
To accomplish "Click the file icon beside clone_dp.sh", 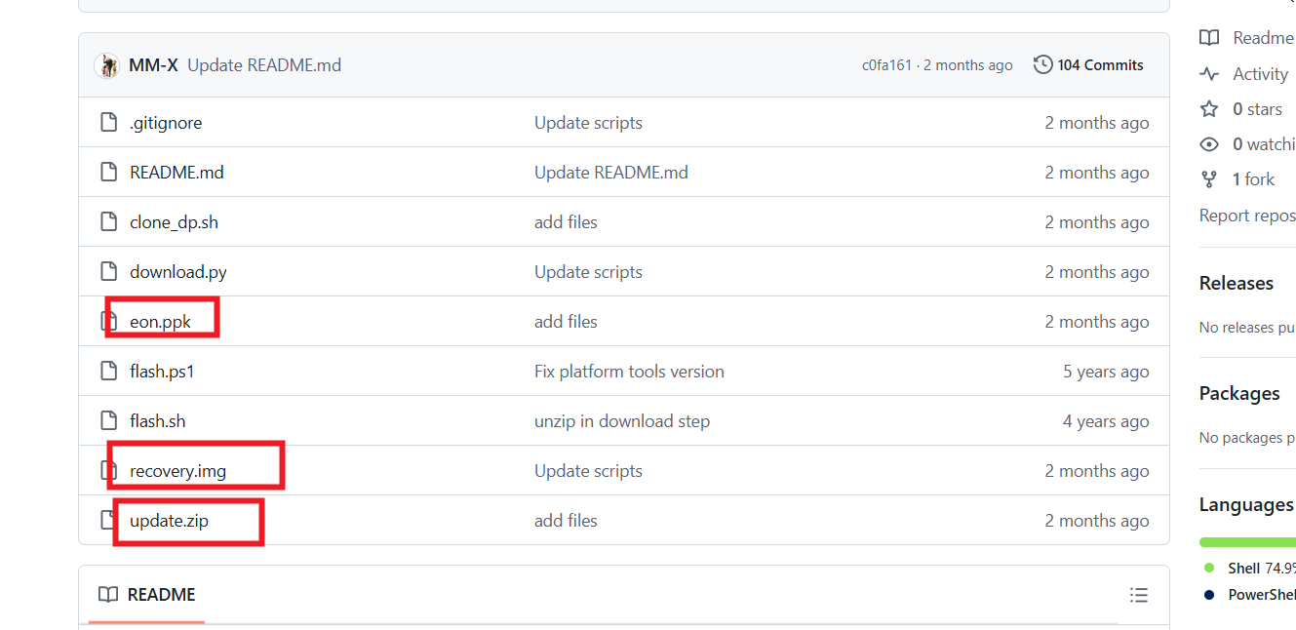I will pos(109,222).
